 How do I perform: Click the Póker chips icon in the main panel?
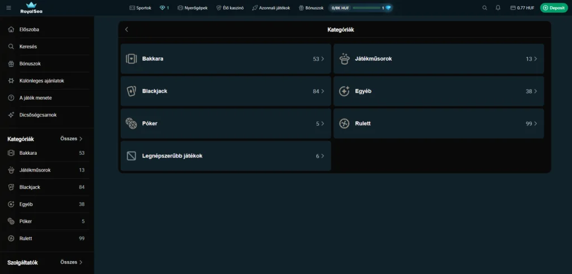coord(131,124)
